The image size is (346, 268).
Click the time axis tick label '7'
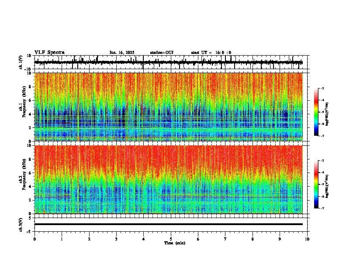coord(225,239)
